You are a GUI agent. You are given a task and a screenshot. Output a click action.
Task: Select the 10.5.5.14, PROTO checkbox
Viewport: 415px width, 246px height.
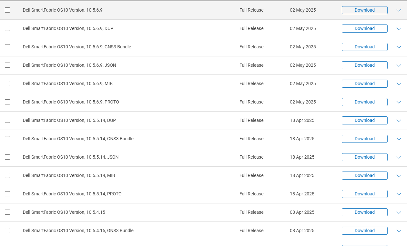[7, 194]
